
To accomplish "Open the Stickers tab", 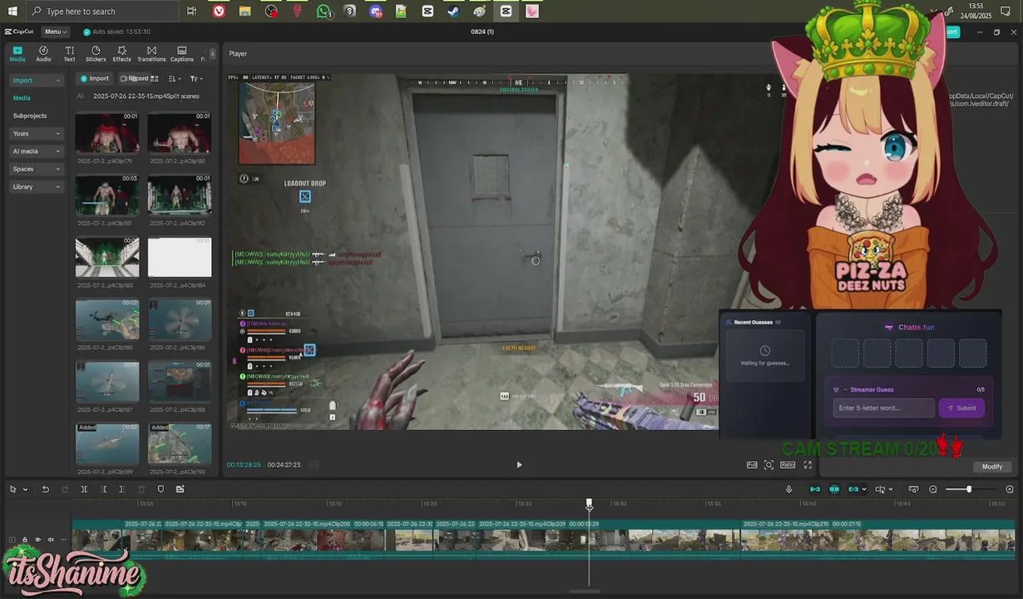I will [96, 54].
